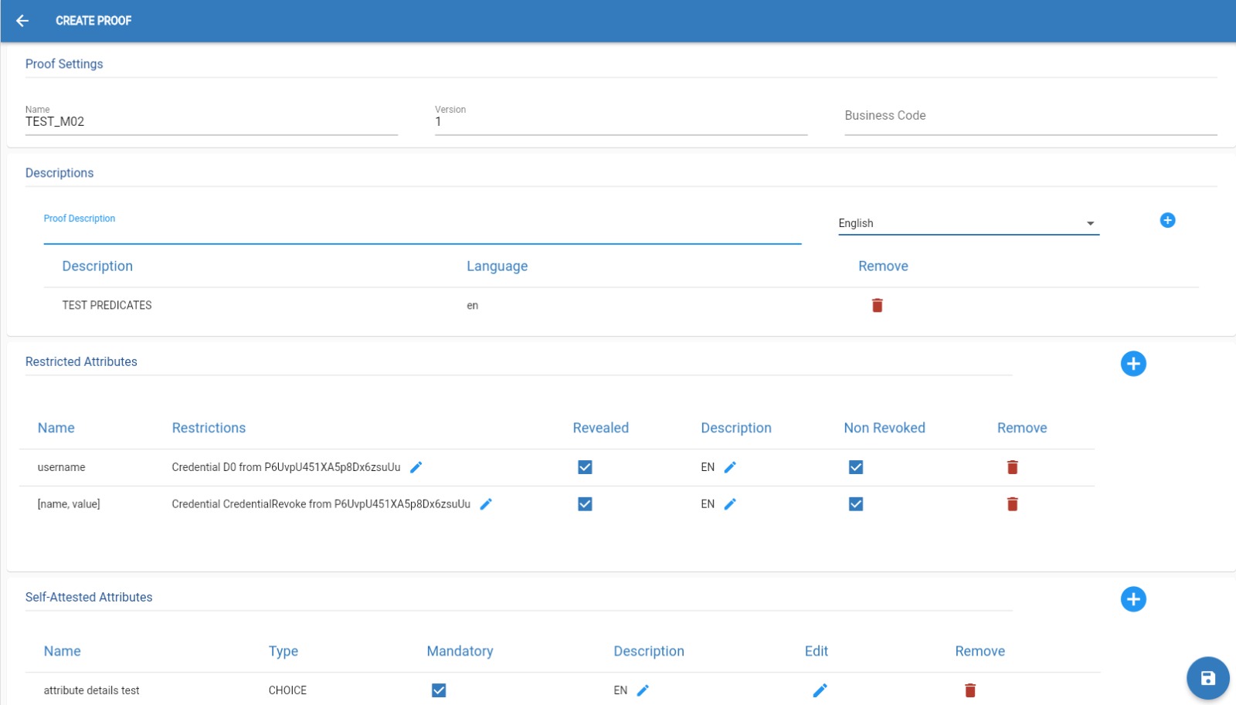Open the English language dropdown
Viewport: 1236px width, 705px height.
[x=968, y=223]
